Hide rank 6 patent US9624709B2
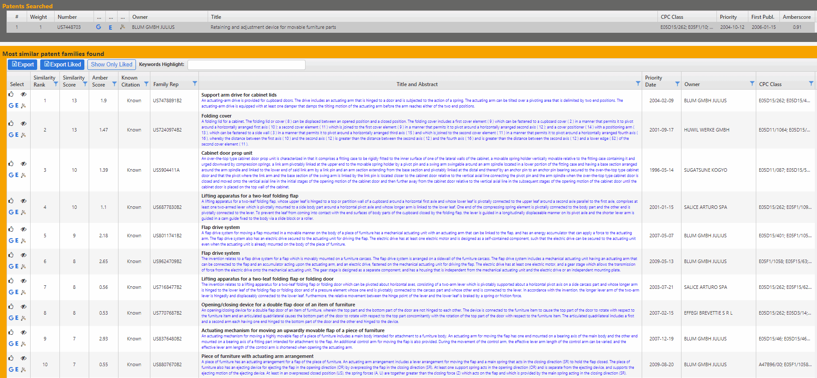The image size is (817, 378). point(24,255)
